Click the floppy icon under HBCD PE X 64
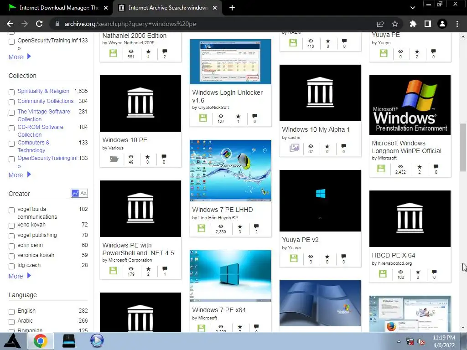Image resolution: width=467 pixels, height=350 pixels. 383,273
